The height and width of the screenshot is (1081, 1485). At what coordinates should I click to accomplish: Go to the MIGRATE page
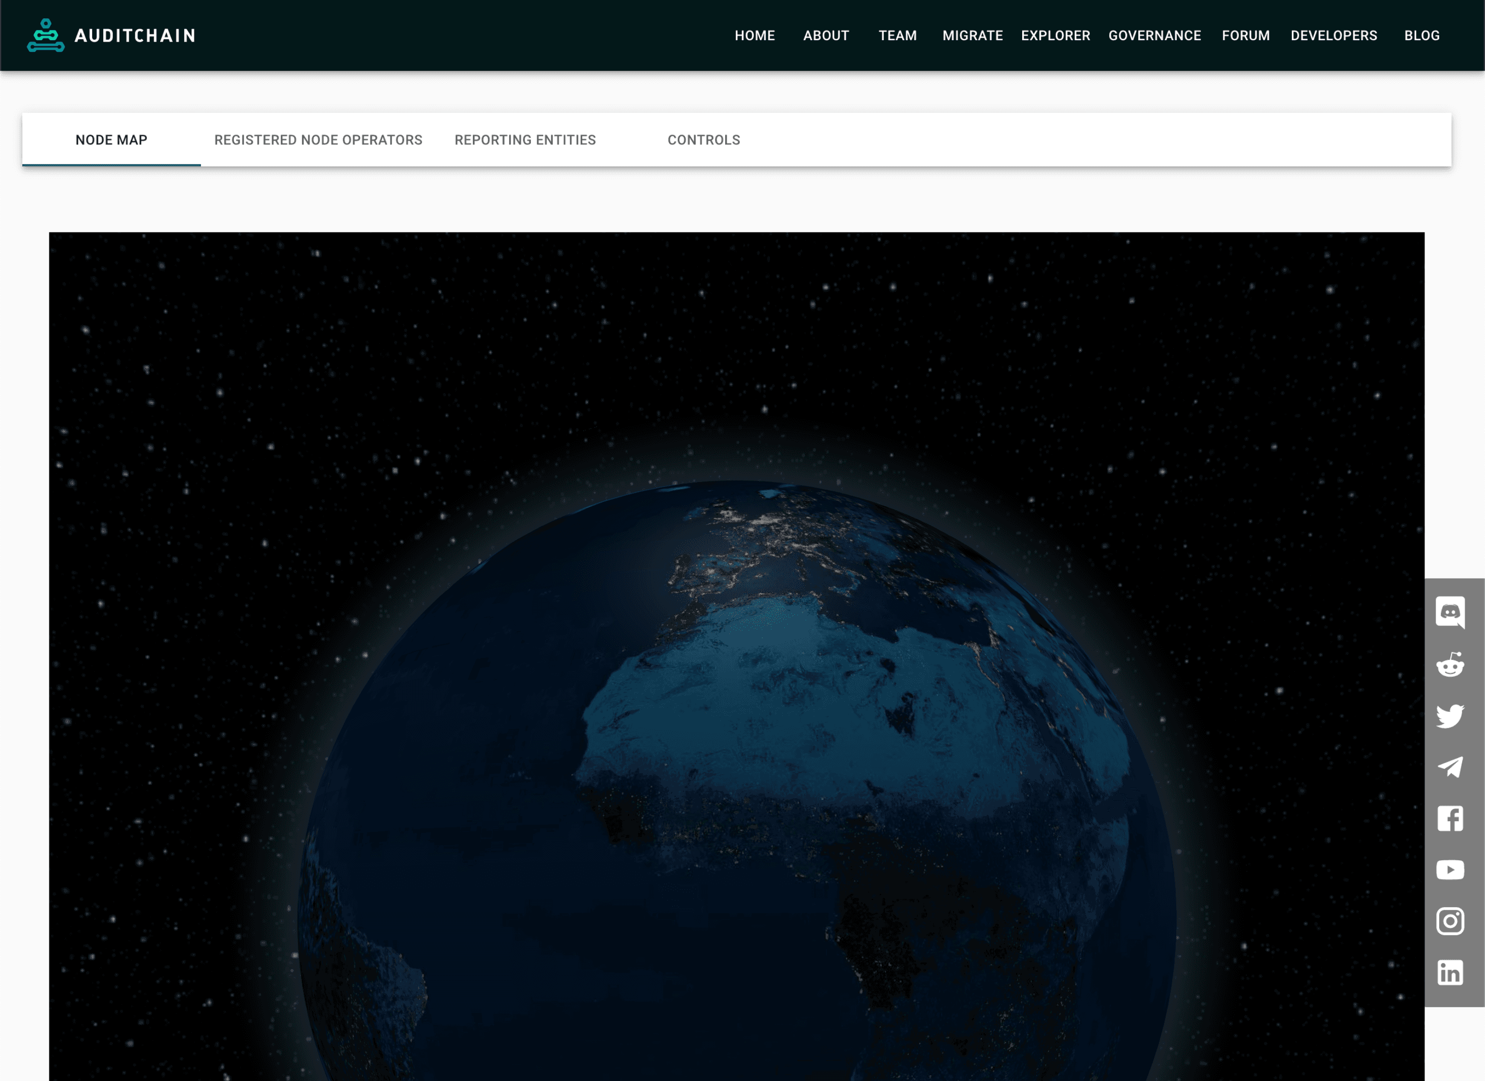972,36
